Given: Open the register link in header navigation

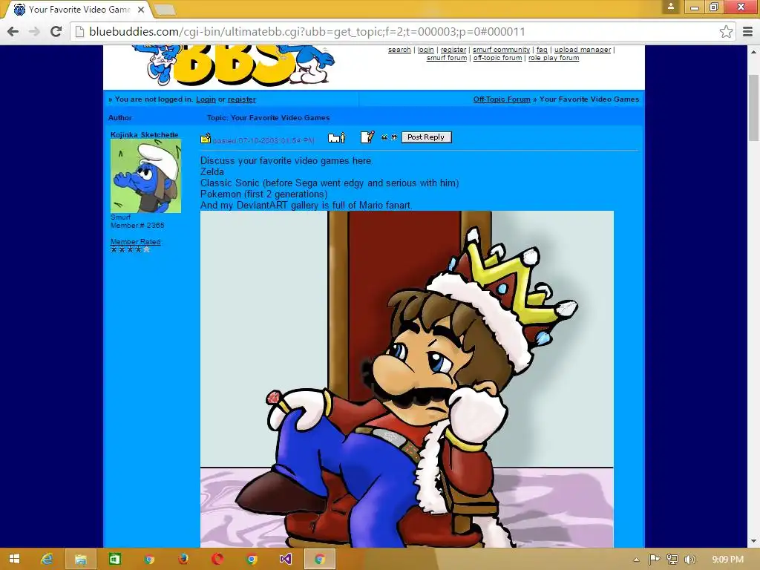Looking at the screenshot, I should (453, 50).
